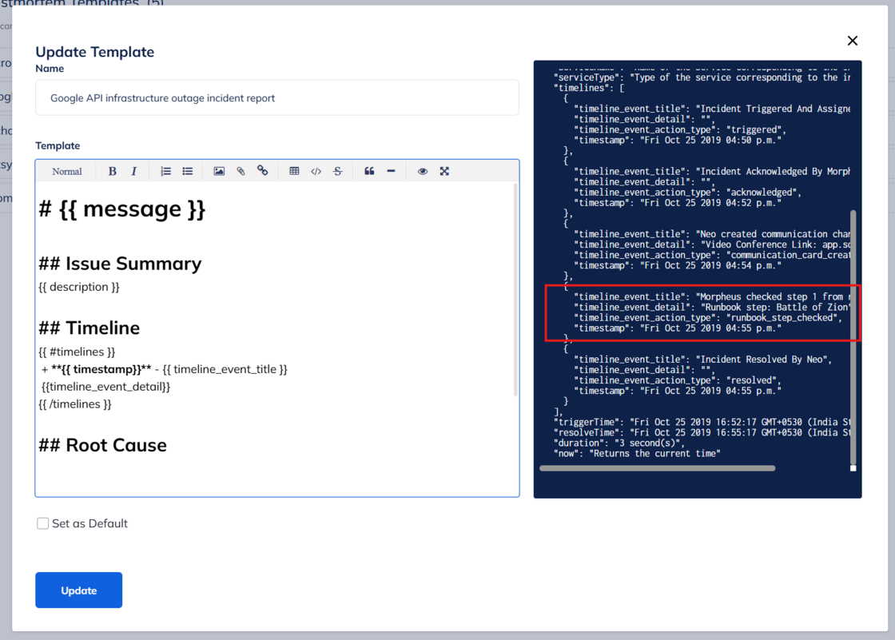895x640 pixels.
Task: Click the '**{{ timestamp}}**' template line
Action: 165,369
